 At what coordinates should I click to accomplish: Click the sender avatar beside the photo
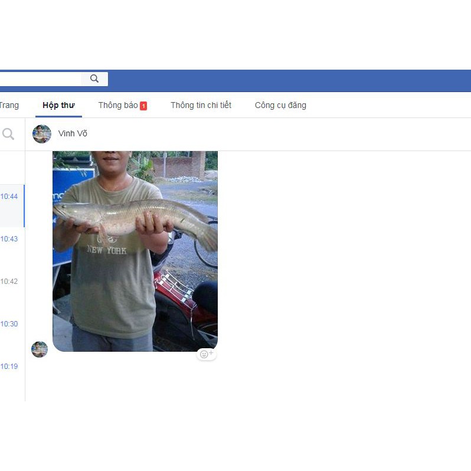click(40, 349)
